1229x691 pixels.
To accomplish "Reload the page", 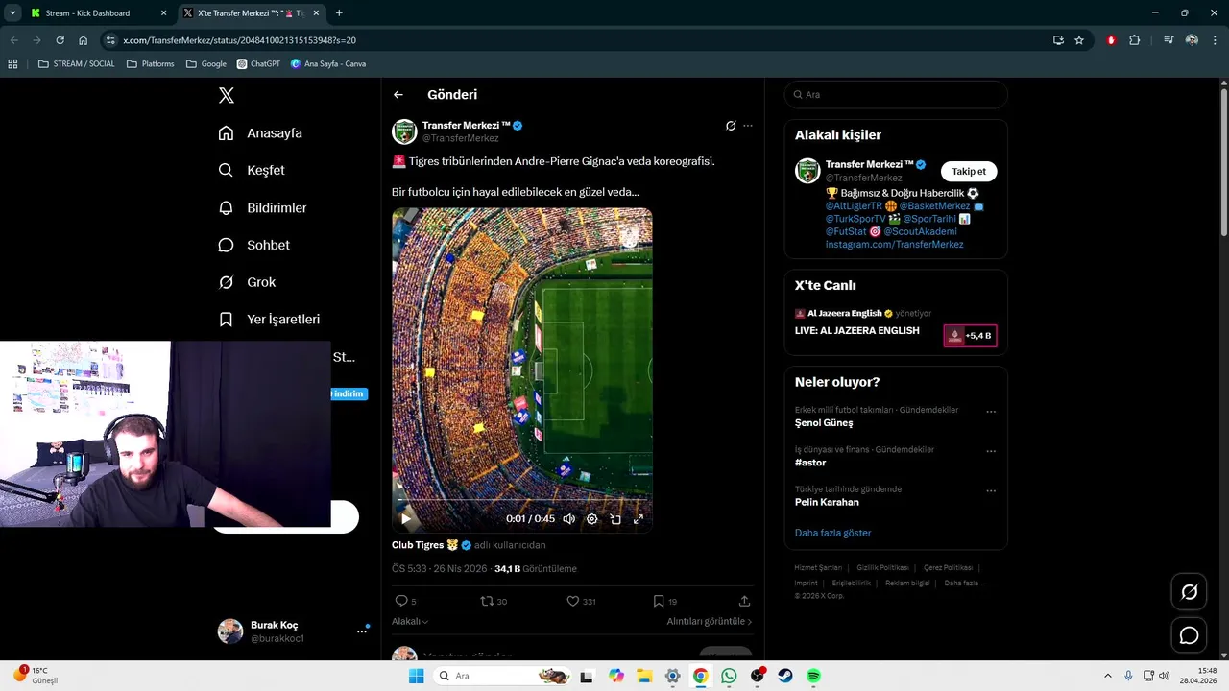I will (x=60, y=40).
